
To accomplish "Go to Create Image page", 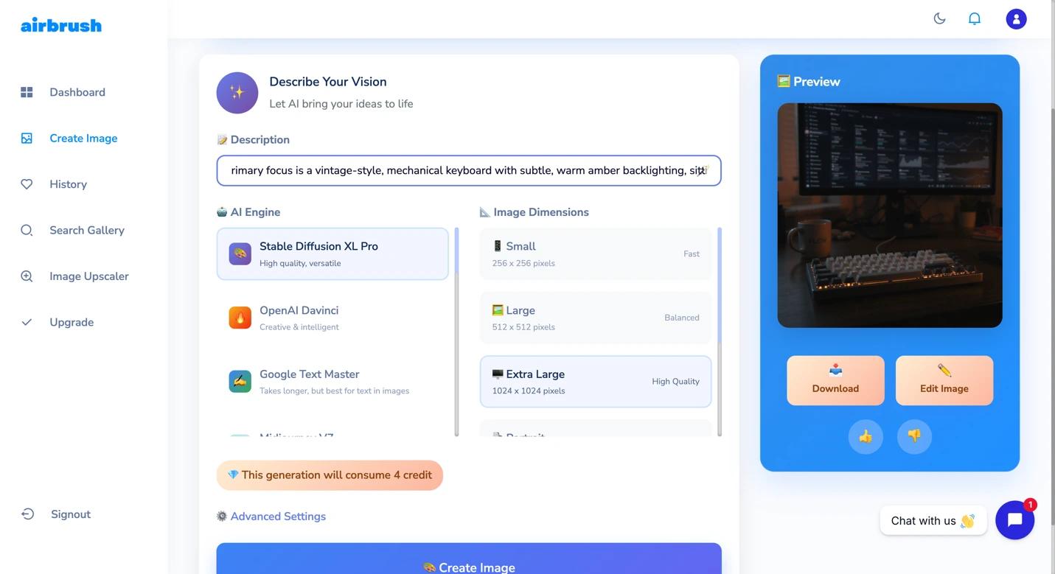I will pos(83,138).
